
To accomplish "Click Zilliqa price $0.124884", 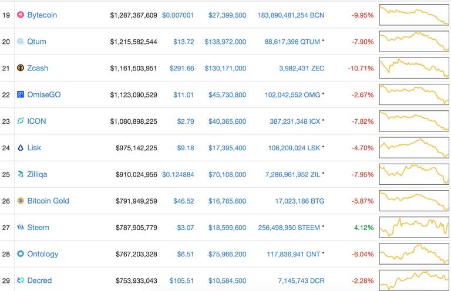I will pyautogui.click(x=178, y=175).
